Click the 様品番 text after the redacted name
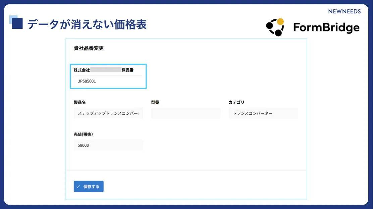 tap(128, 70)
